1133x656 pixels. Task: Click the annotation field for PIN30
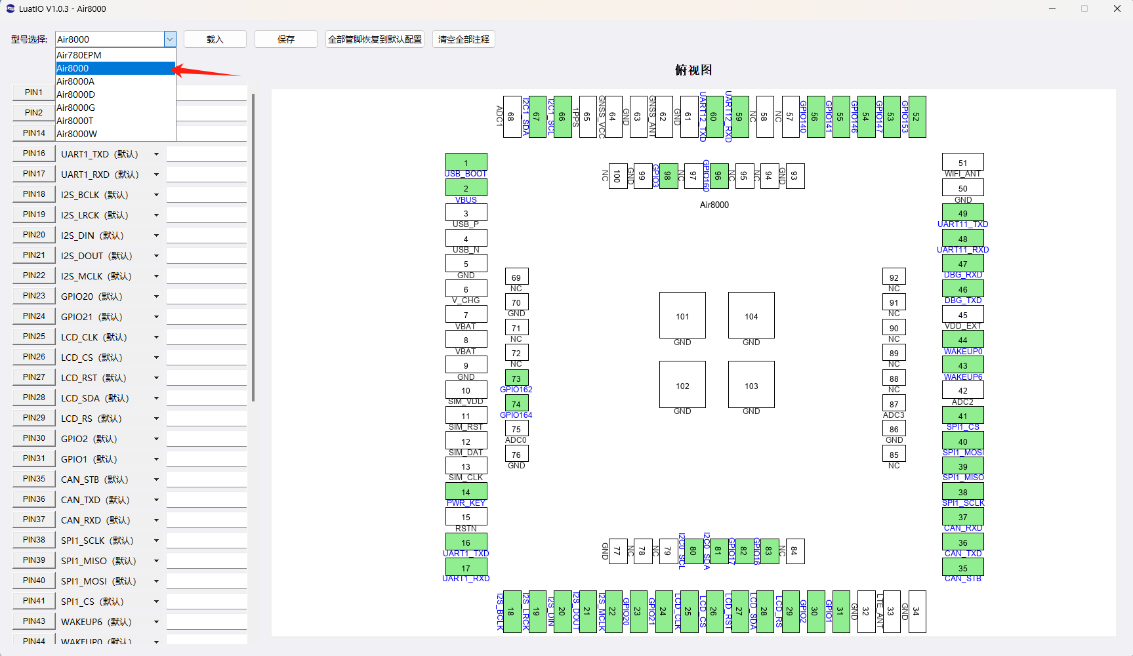coord(207,438)
